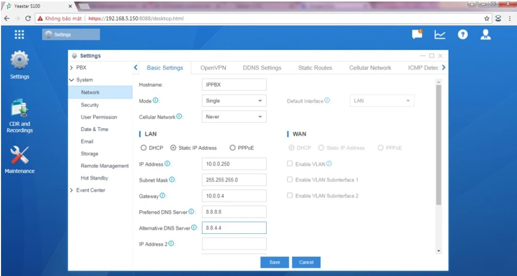Screen dimensions: 517x276
Task: Select the DHCP radio button under LAN
Action: (x=143, y=148)
